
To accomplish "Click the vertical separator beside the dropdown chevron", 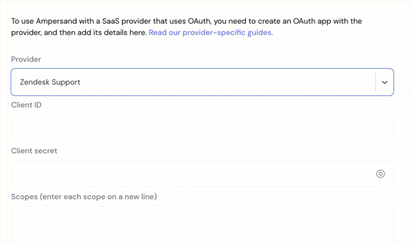I will (x=375, y=82).
